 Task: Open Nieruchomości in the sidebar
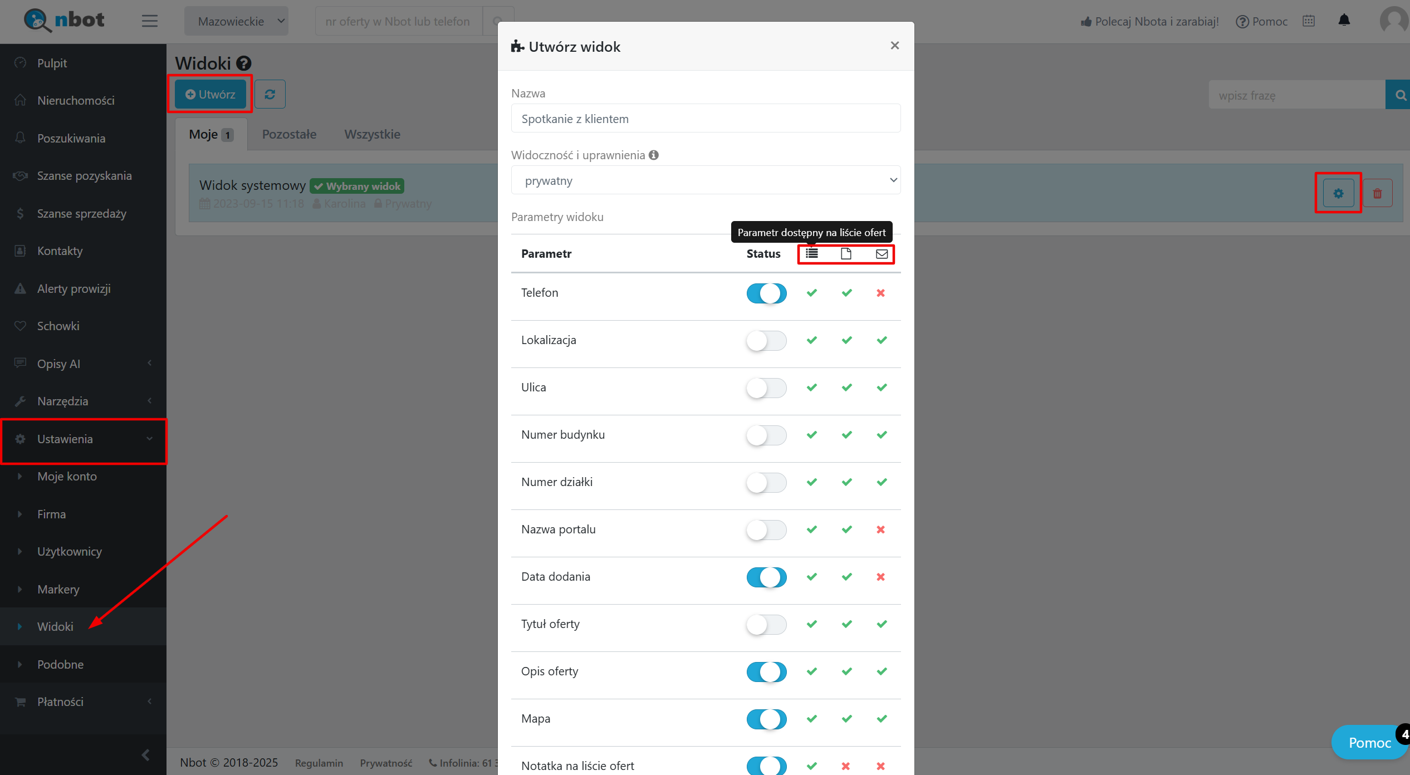coord(76,100)
